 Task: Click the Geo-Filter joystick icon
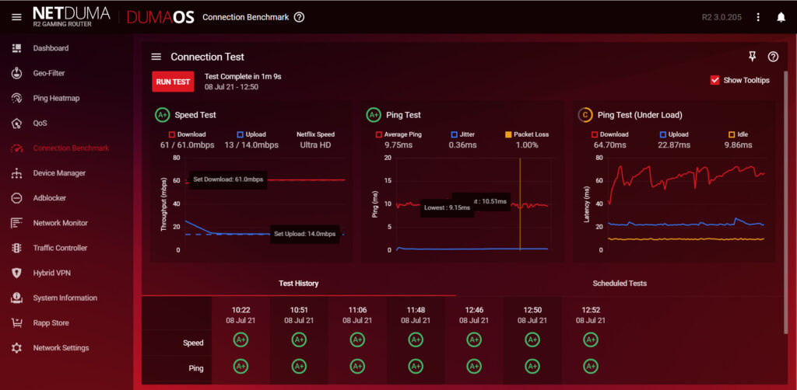pos(17,73)
